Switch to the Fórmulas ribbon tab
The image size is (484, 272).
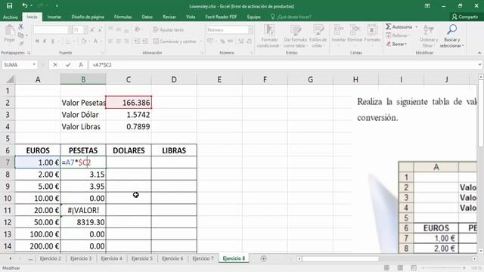[x=123, y=17]
